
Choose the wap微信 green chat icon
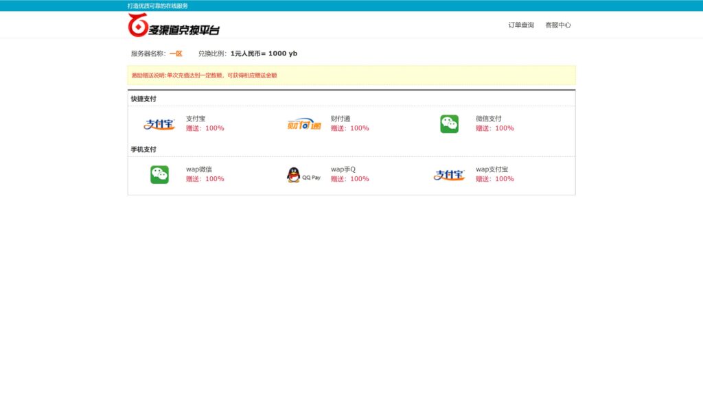[x=159, y=175]
